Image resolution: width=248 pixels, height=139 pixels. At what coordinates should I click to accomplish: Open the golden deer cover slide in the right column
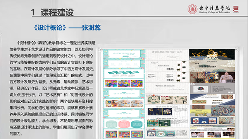(x=212, y=54)
